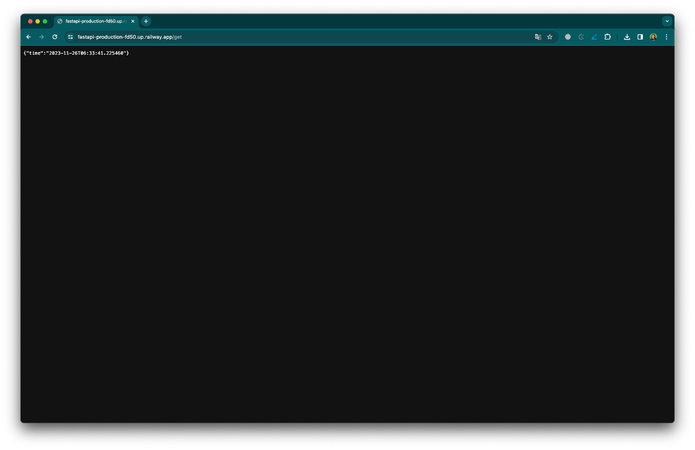Click the forward navigation arrow
Screen dimensions: 695x450
tap(42, 37)
